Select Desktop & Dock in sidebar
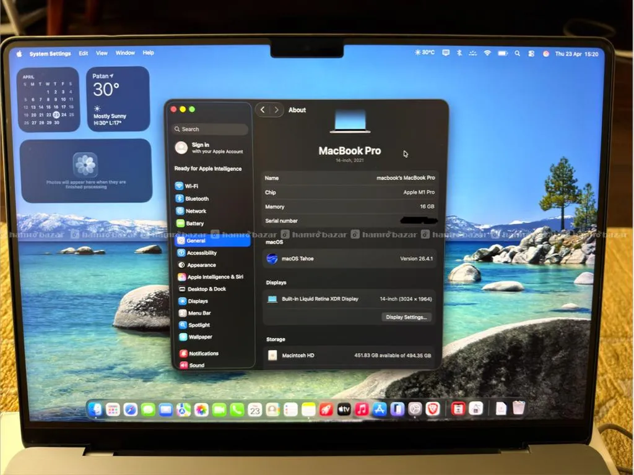 (x=206, y=289)
